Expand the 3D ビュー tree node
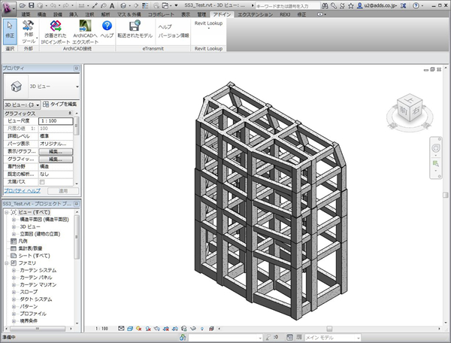Screen dimensions: 451x343 click(14, 226)
